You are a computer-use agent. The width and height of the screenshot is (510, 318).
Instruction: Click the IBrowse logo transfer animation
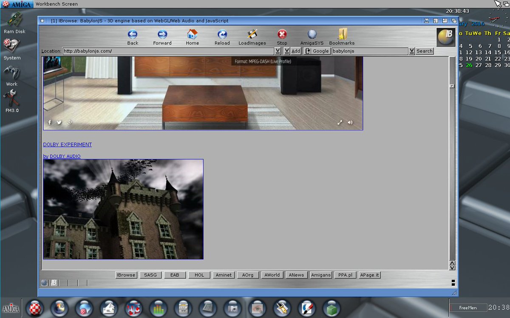pos(446,37)
